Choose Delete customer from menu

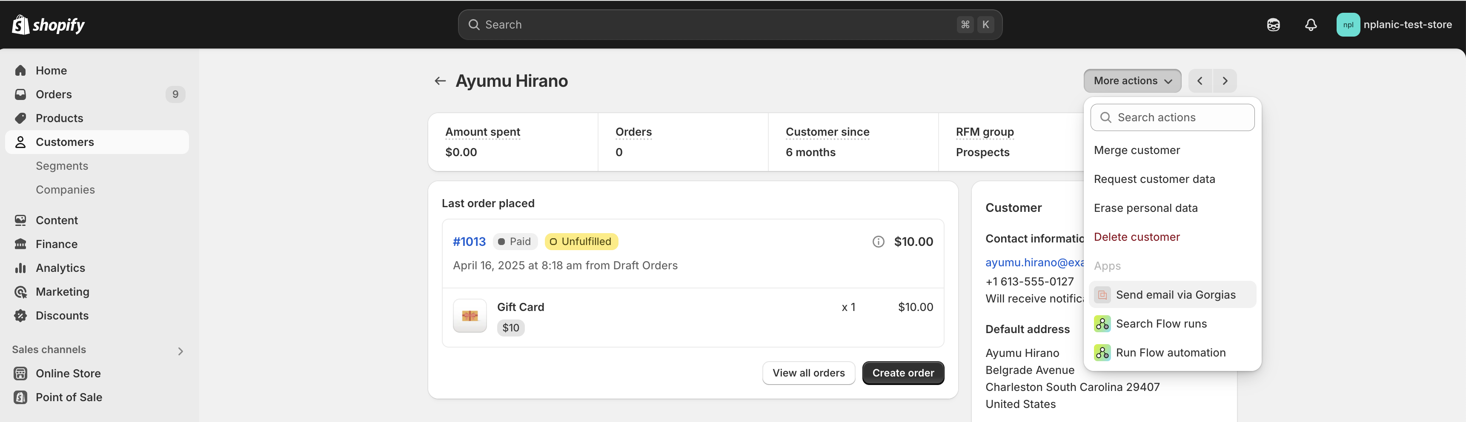click(1137, 237)
